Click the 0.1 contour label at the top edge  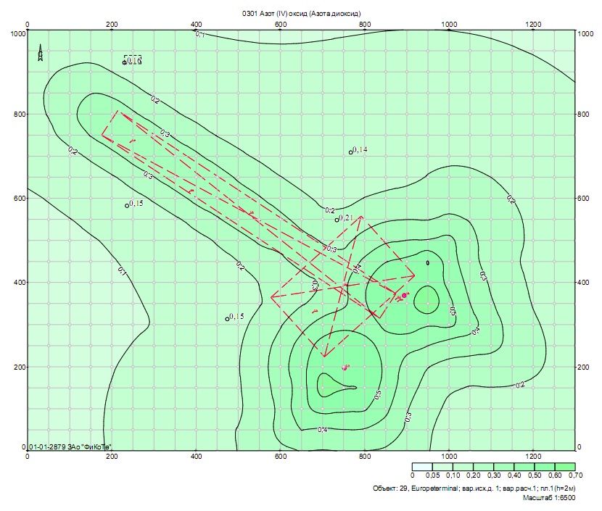click(x=200, y=34)
